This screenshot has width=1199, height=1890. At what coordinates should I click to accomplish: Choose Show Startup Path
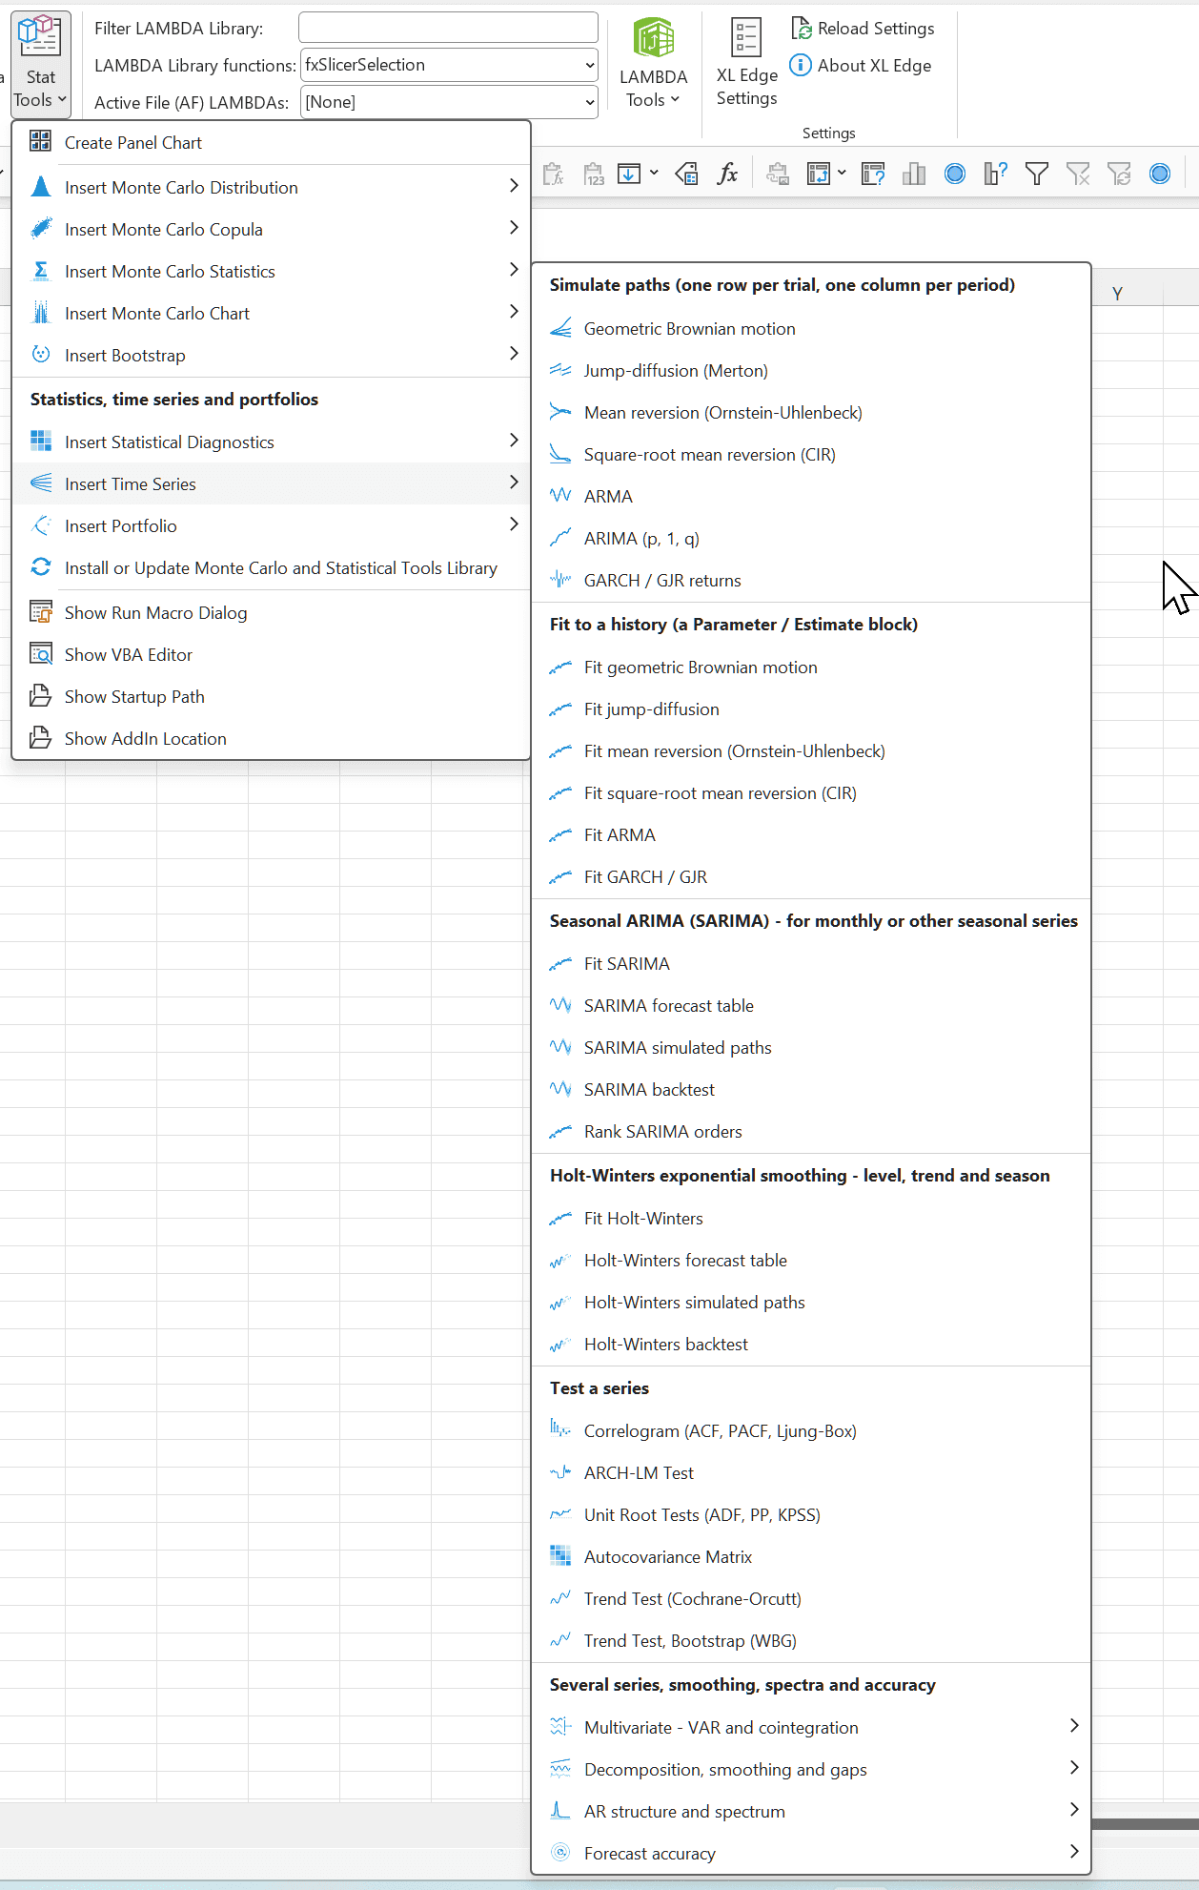271,696
